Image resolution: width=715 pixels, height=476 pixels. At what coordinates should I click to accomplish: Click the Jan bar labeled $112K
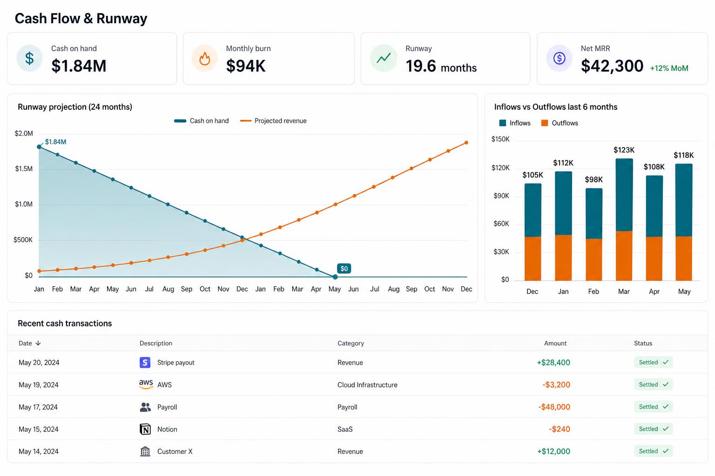[x=564, y=226]
